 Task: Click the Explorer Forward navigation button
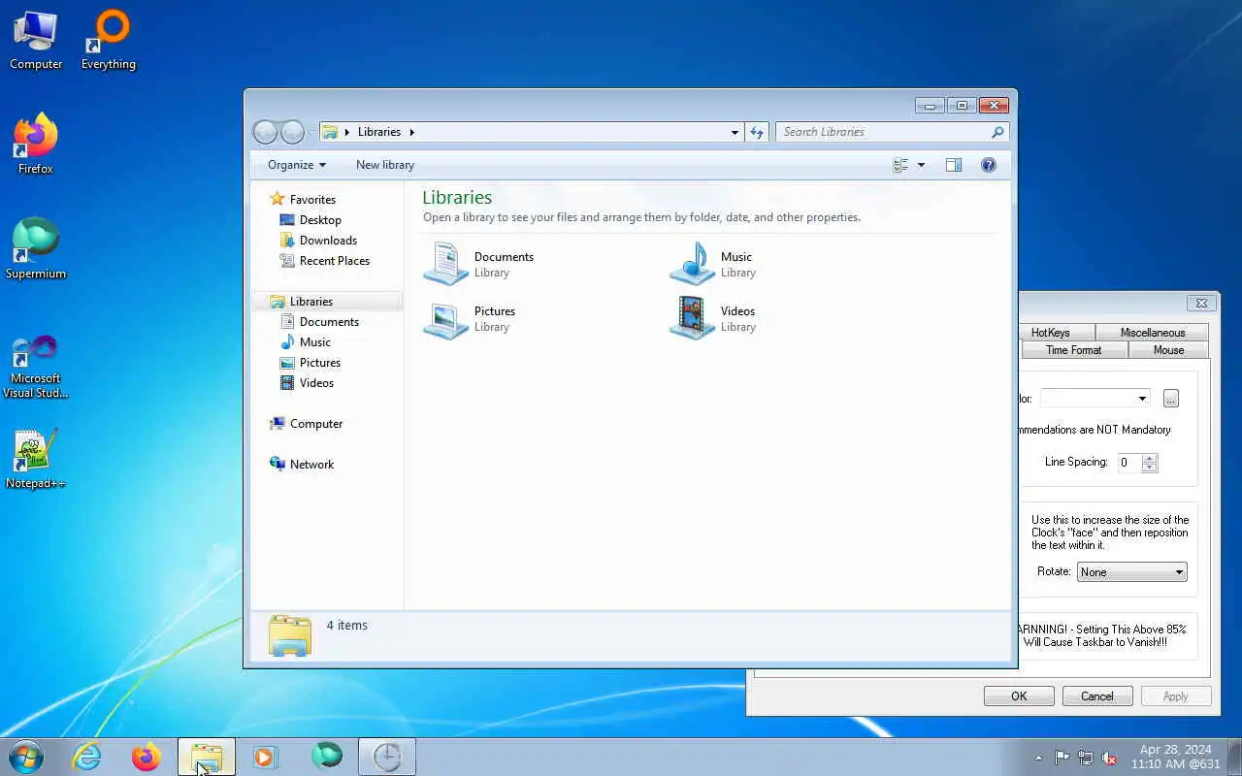[292, 132]
